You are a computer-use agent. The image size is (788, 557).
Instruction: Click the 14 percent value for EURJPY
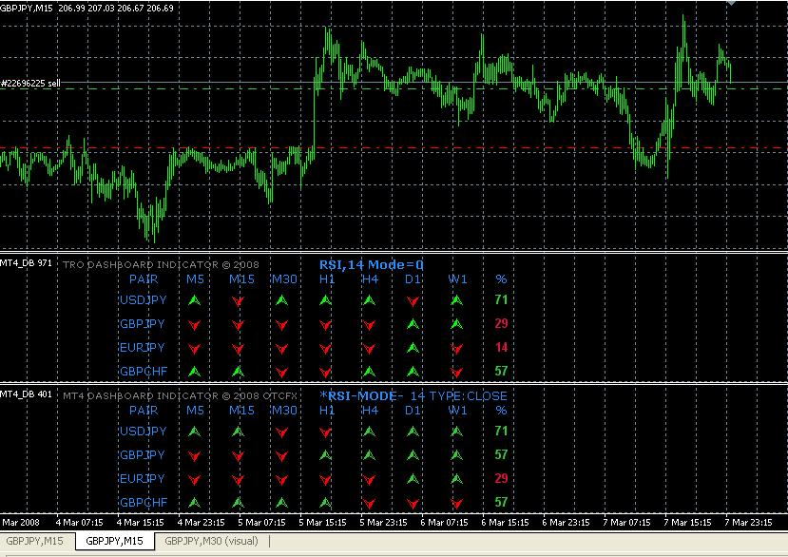pyautogui.click(x=501, y=347)
